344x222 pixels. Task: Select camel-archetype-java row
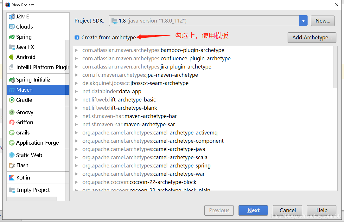tap(203, 149)
